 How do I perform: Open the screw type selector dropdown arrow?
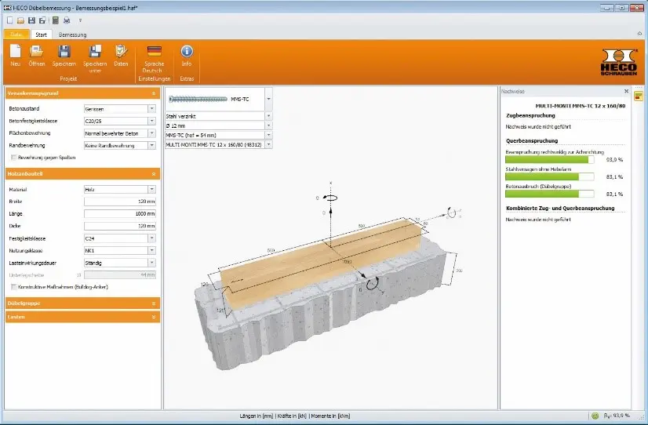coord(268,99)
